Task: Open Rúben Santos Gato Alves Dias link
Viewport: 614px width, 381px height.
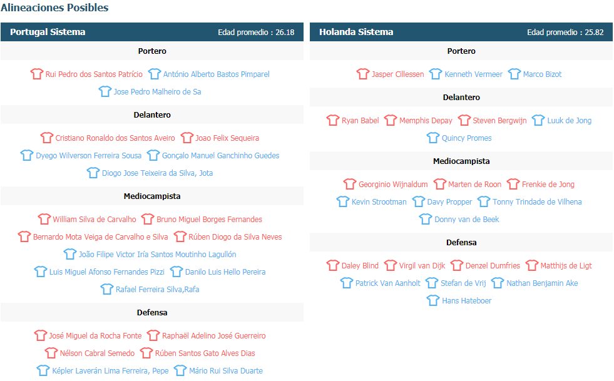Action: coord(205,353)
